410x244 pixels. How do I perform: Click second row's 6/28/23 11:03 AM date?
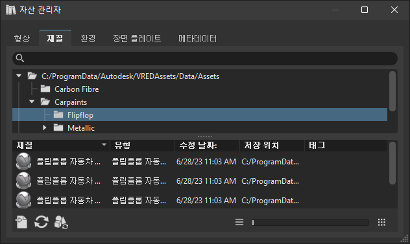pyautogui.click(x=206, y=181)
